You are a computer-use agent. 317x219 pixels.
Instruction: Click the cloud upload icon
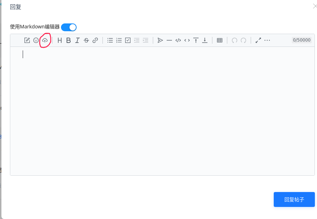(x=45, y=40)
